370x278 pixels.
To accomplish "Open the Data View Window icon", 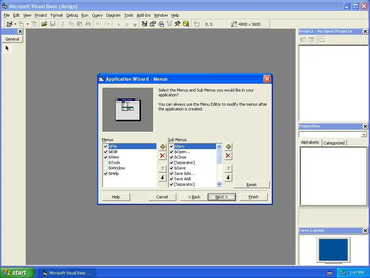I will [186, 24].
